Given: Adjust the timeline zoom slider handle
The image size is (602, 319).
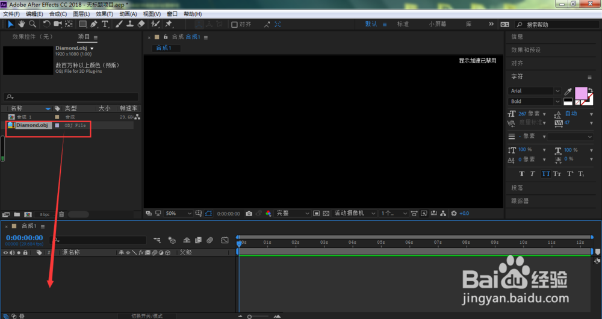Looking at the screenshot, I should pyautogui.click(x=250, y=317).
